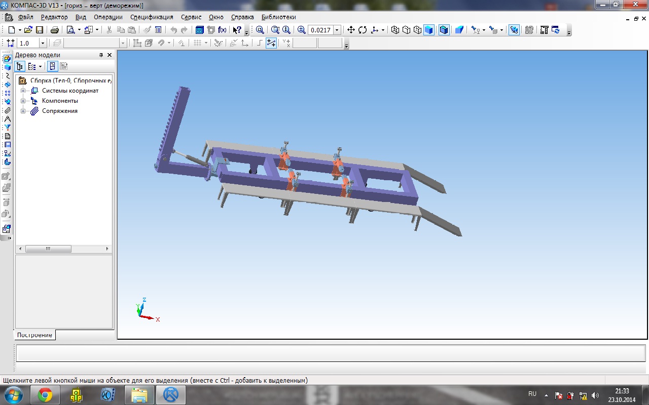Open the Windows Start button
Viewport: 649px width, 405px height.
tap(13, 395)
